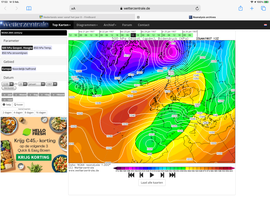Open the 1907 year dropdown
This screenshot has height=203, width=270.
tap(51, 84)
